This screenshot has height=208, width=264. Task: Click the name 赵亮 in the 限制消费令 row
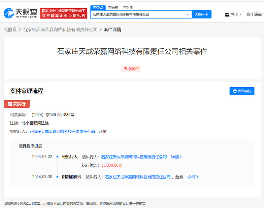click(179, 177)
